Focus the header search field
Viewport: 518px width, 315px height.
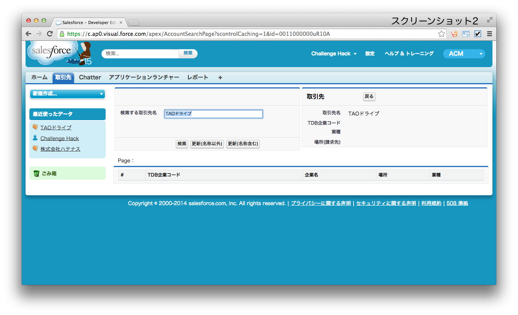pyautogui.click(x=140, y=54)
